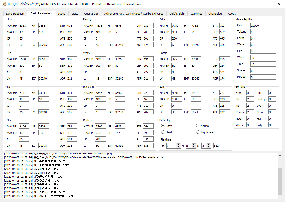Click the Sully bonding field
285x202 pixels.
pyautogui.click(x=272, y=125)
